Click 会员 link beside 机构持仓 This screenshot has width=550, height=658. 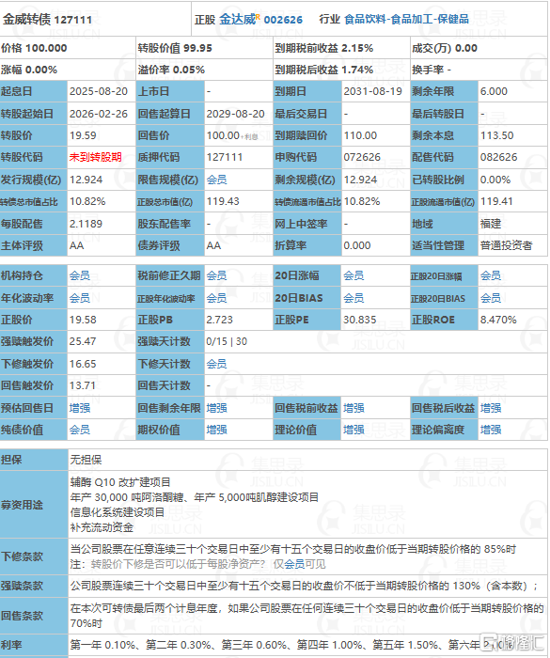(80, 275)
